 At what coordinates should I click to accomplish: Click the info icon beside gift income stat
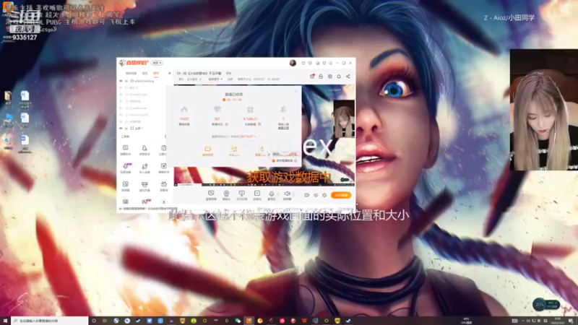tap(259, 124)
